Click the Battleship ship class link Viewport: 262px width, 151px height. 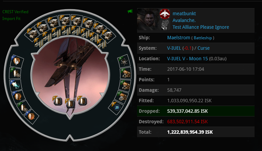(x=203, y=38)
